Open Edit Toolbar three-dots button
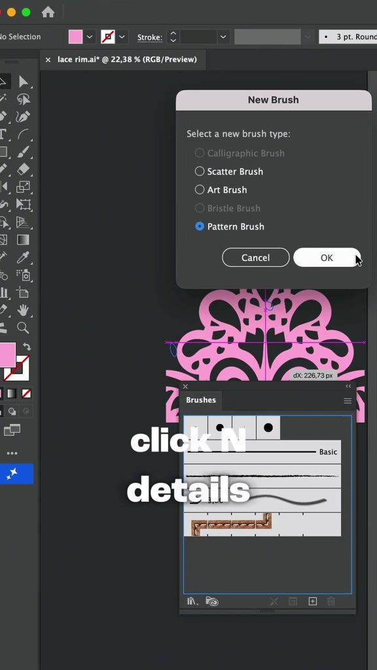This screenshot has height=670, width=377. click(12, 453)
